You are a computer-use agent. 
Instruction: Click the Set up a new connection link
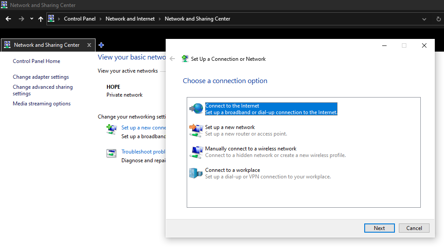click(143, 128)
